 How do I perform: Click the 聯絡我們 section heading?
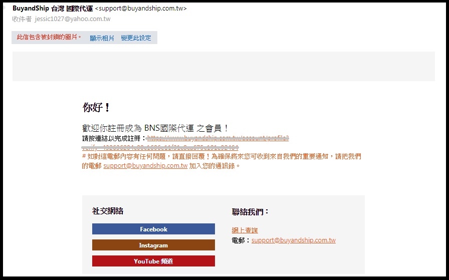click(x=251, y=212)
